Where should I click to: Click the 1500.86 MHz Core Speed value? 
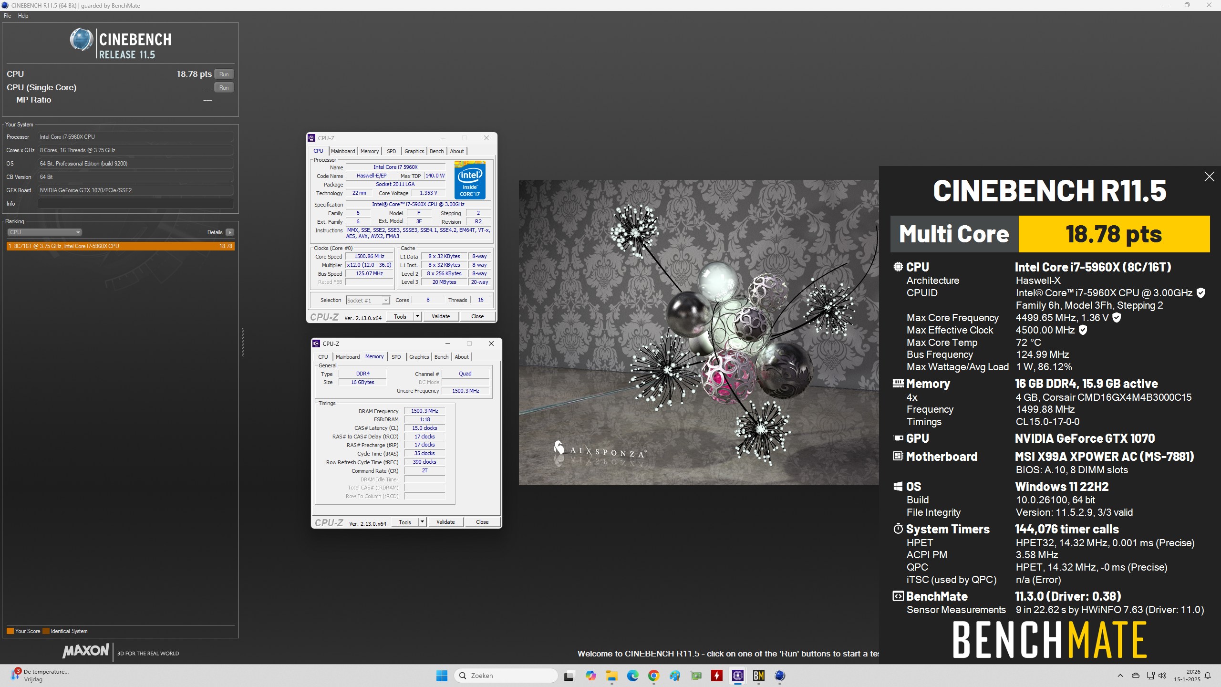[369, 257]
